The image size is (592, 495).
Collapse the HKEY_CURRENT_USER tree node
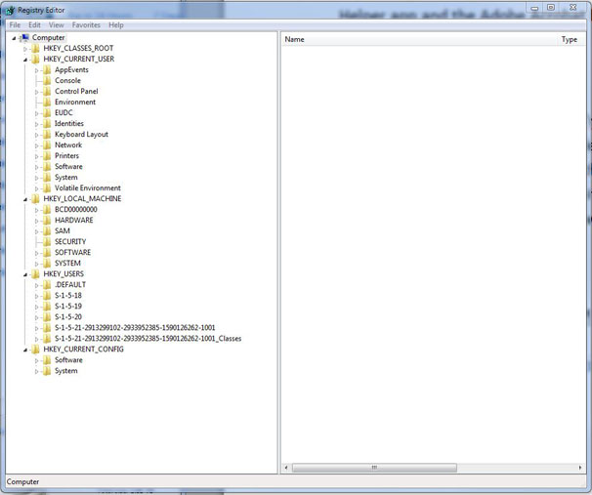[x=25, y=59]
